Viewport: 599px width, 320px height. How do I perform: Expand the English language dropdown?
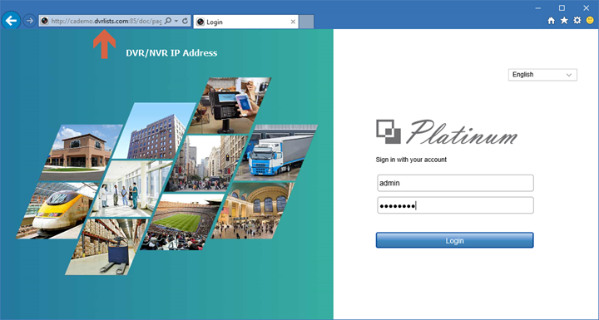click(x=542, y=75)
